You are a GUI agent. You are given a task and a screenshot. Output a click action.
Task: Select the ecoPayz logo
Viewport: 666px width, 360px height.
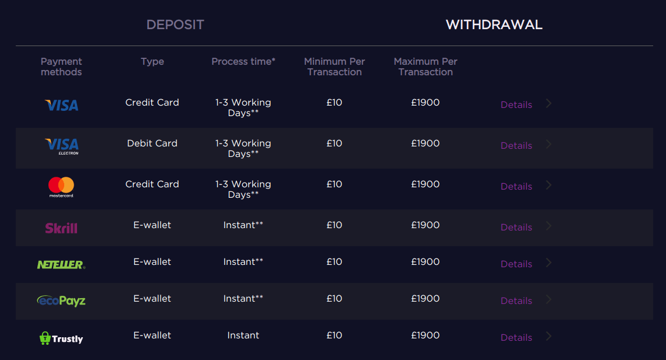click(x=61, y=301)
